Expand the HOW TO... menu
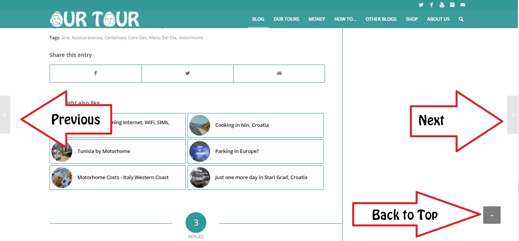519x241 pixels. coord(345,19)
